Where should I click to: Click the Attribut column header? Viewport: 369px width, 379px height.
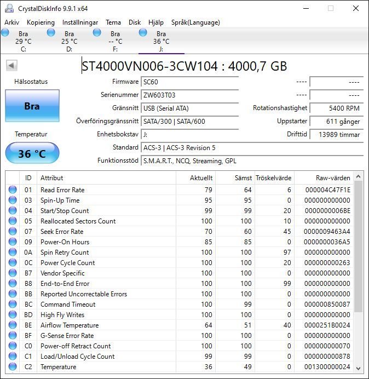coord(106,178)
